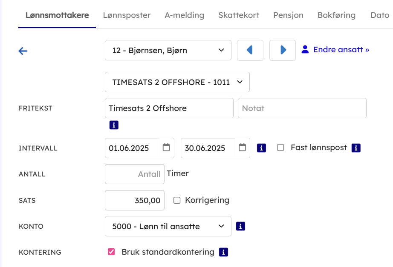Open the Skattekort tab

pos(239,15)
